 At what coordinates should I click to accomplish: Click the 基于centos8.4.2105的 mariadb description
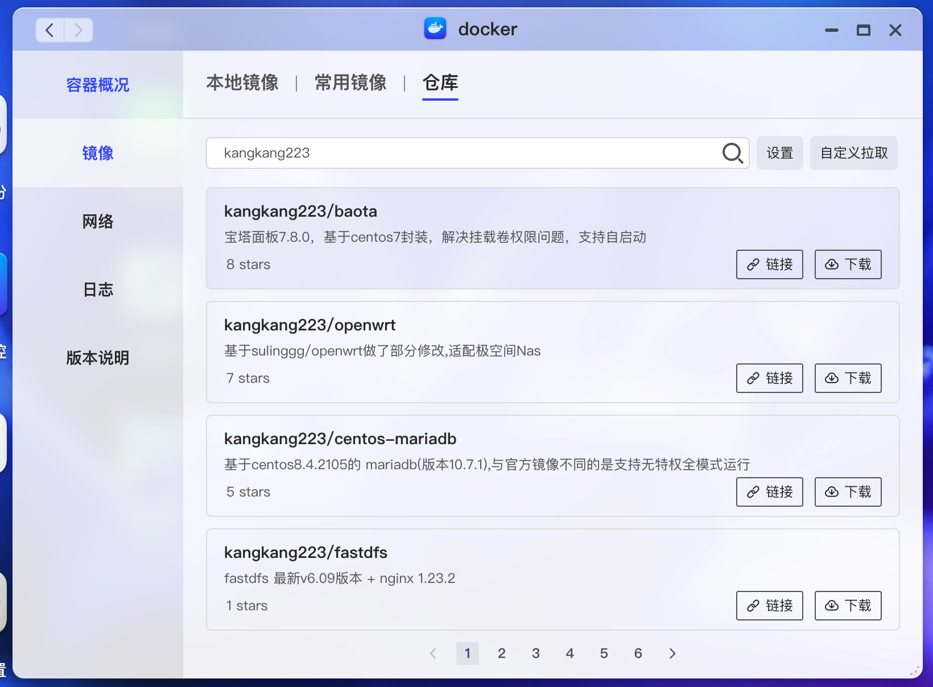pos(487,465)
